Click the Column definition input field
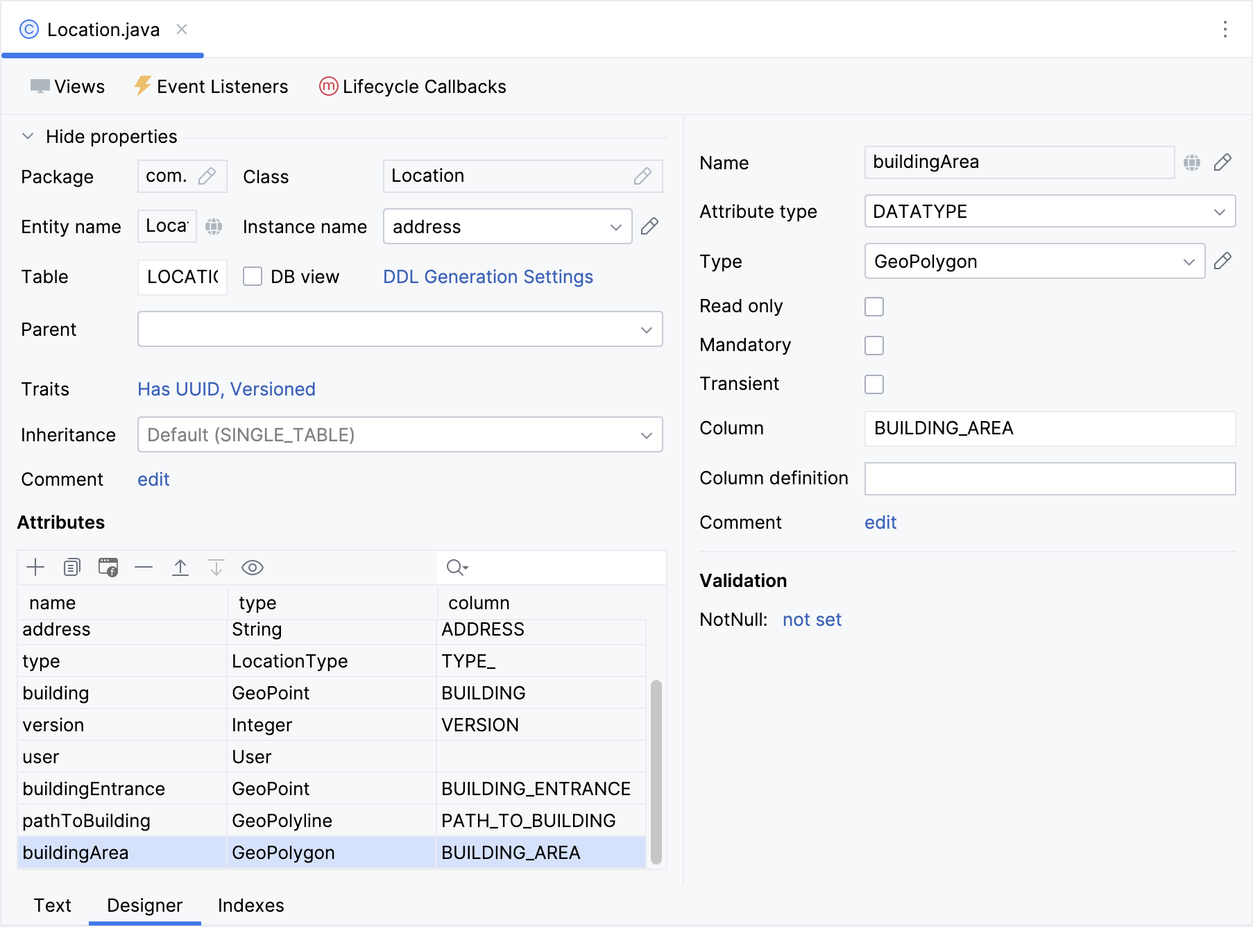The height and width of the screenshot is (927, 1253). click(x=1049, y=479)
